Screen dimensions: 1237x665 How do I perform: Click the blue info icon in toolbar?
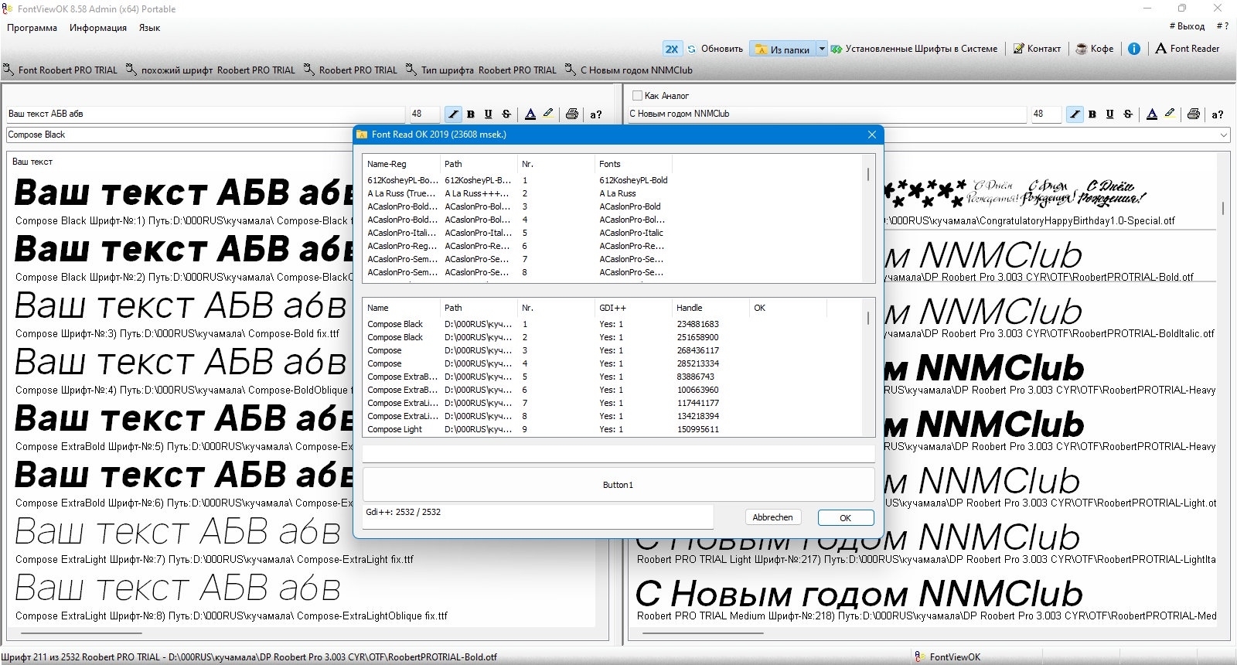click(x=1133, y=49)
